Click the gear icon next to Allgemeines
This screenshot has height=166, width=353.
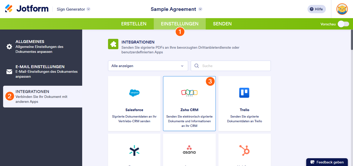[9, 47]
